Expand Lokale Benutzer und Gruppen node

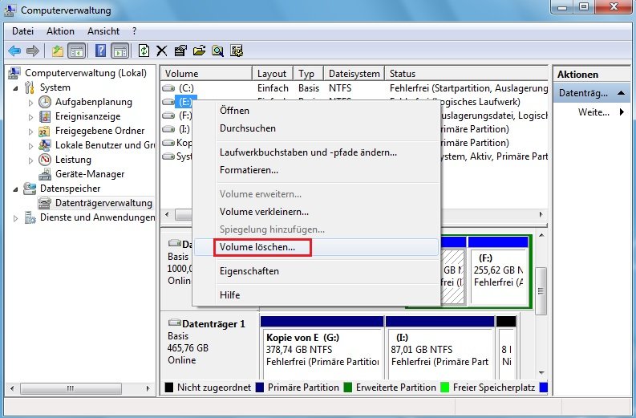click(30, 146)
